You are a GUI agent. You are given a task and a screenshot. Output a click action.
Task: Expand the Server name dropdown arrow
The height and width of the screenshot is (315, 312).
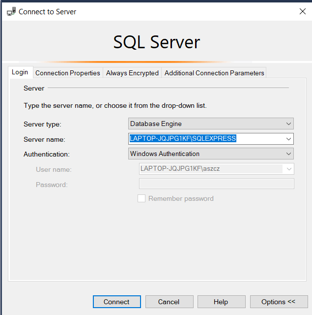288,139
